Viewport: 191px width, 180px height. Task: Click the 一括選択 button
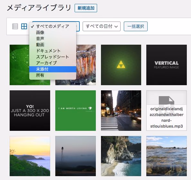[x=136, y=26]
